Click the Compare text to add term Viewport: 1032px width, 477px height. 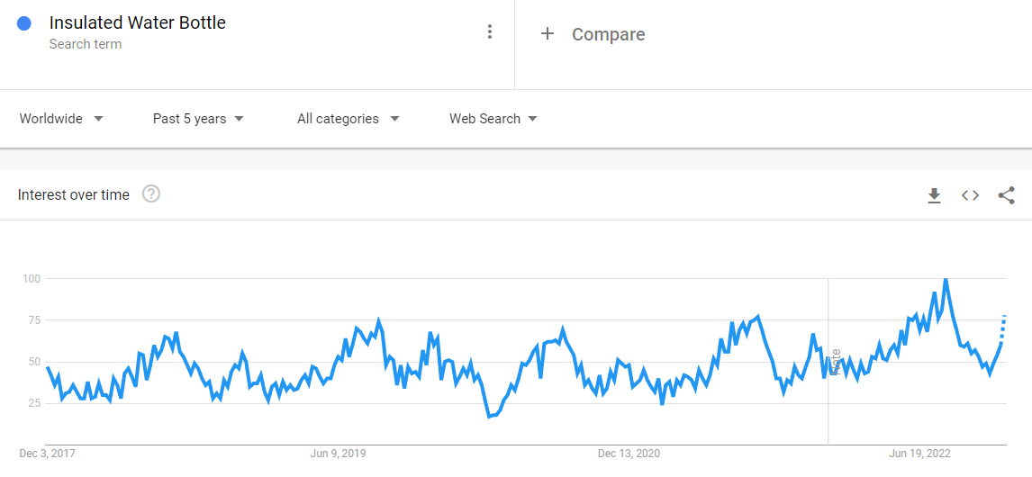tap(608, 34)
